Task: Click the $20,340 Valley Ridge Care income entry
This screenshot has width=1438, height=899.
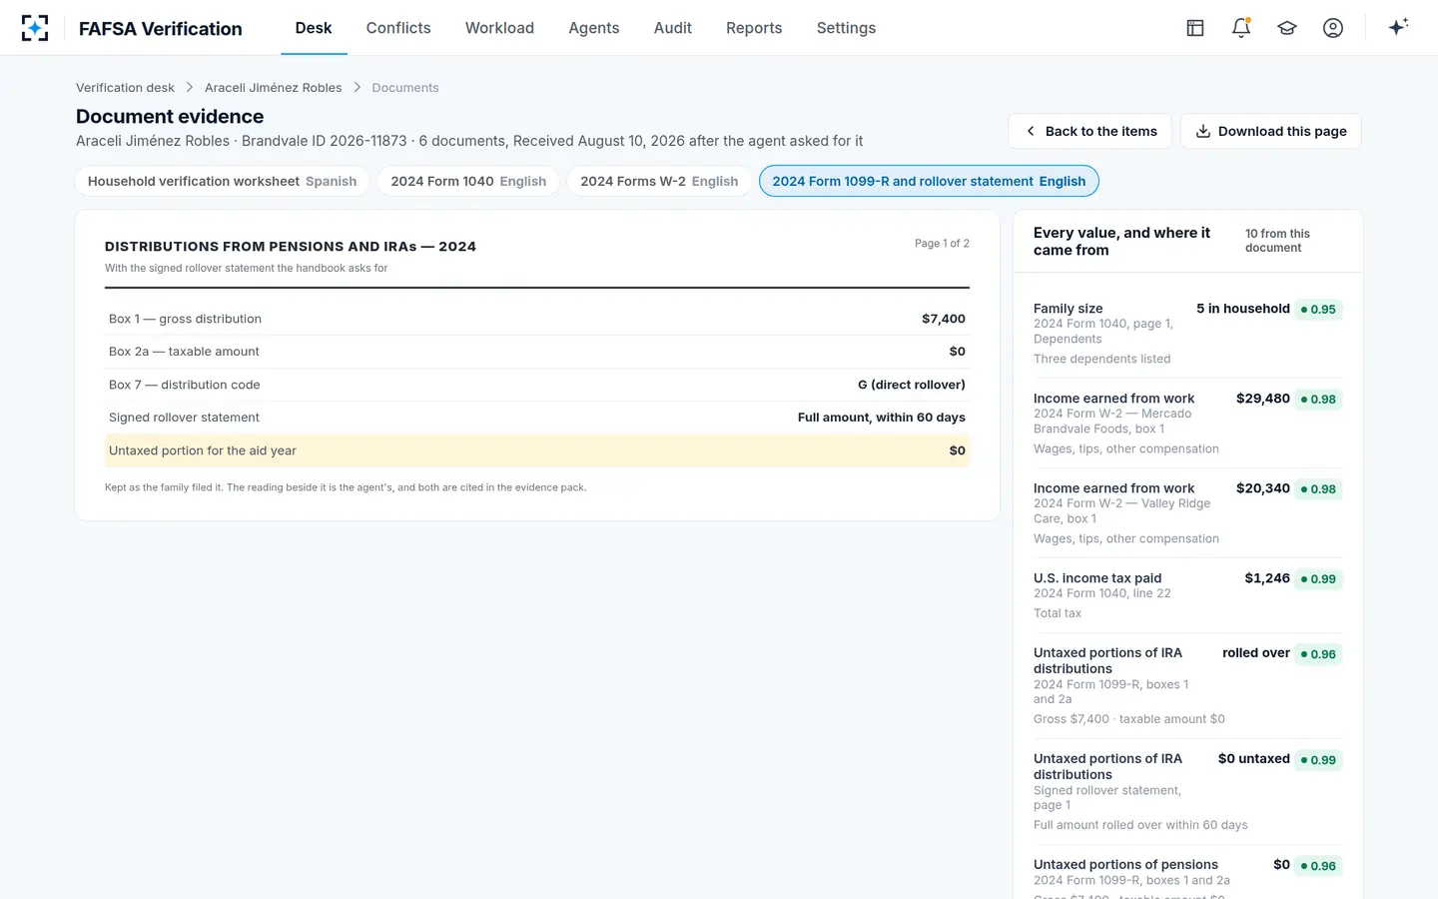Action: point(1188,513)
